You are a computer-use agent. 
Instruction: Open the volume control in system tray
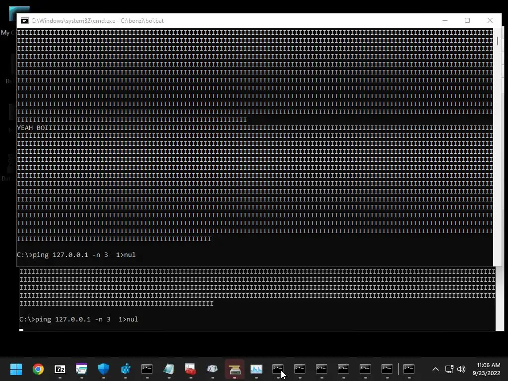point(461,369)
